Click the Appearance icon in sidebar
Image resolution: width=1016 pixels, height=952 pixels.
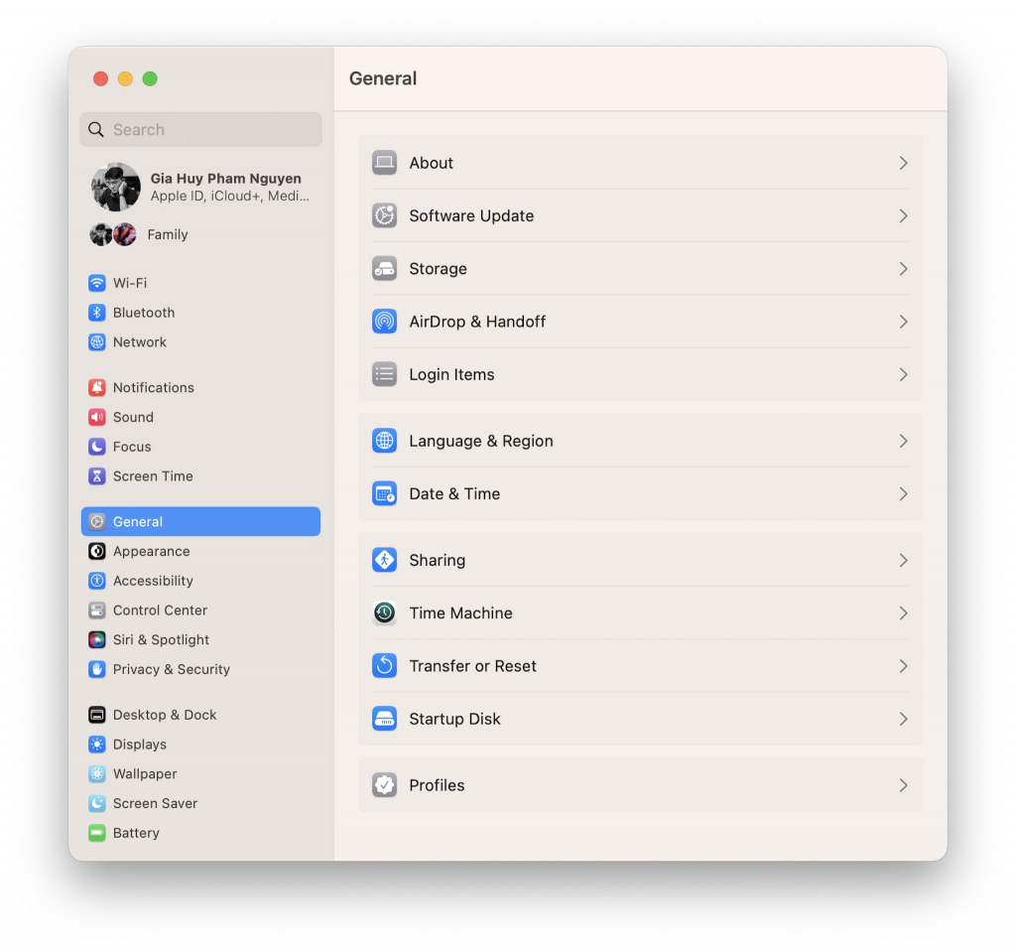click(97, 551)
